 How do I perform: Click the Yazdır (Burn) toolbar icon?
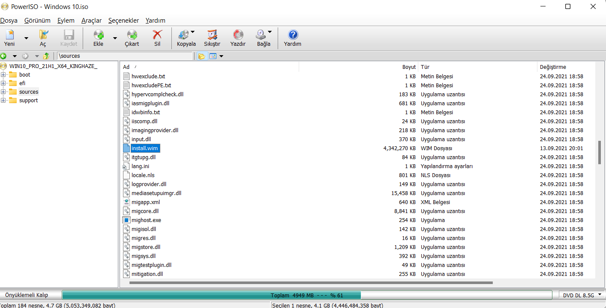coord(238,35)
